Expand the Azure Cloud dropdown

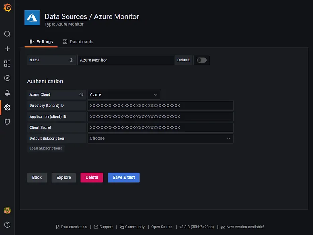(x=124, y=95)
